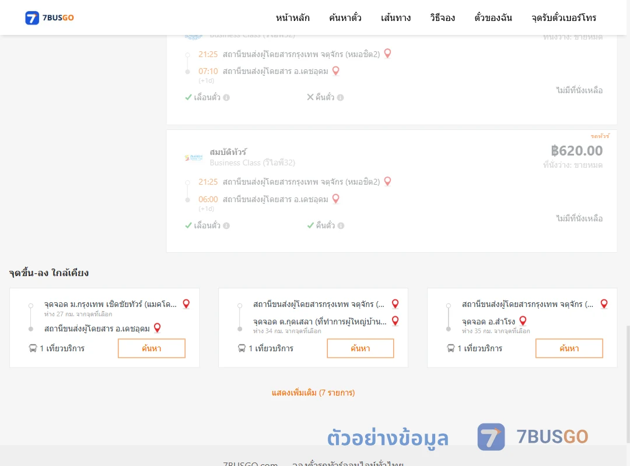Open the ค้นหาตั๋ว menu item

tap(345, 17)
